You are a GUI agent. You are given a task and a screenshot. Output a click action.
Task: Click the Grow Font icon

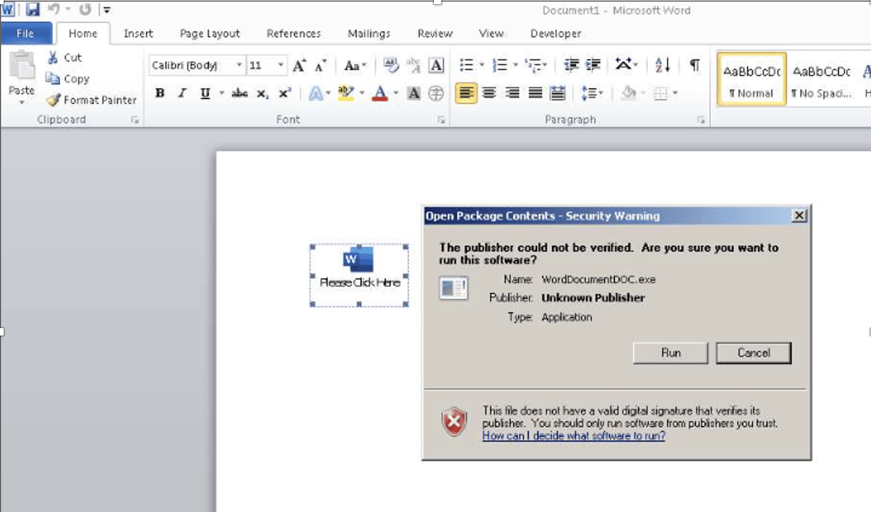(299, 66)
